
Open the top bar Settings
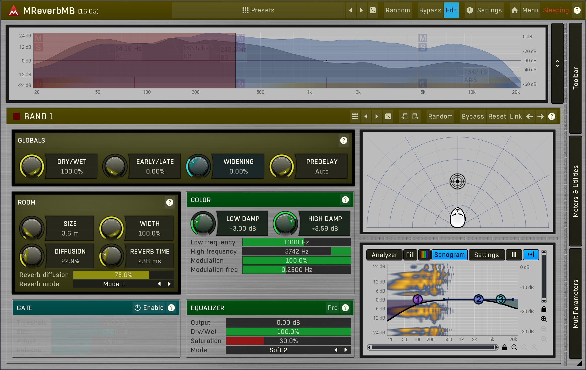click(x=489, y=10)
